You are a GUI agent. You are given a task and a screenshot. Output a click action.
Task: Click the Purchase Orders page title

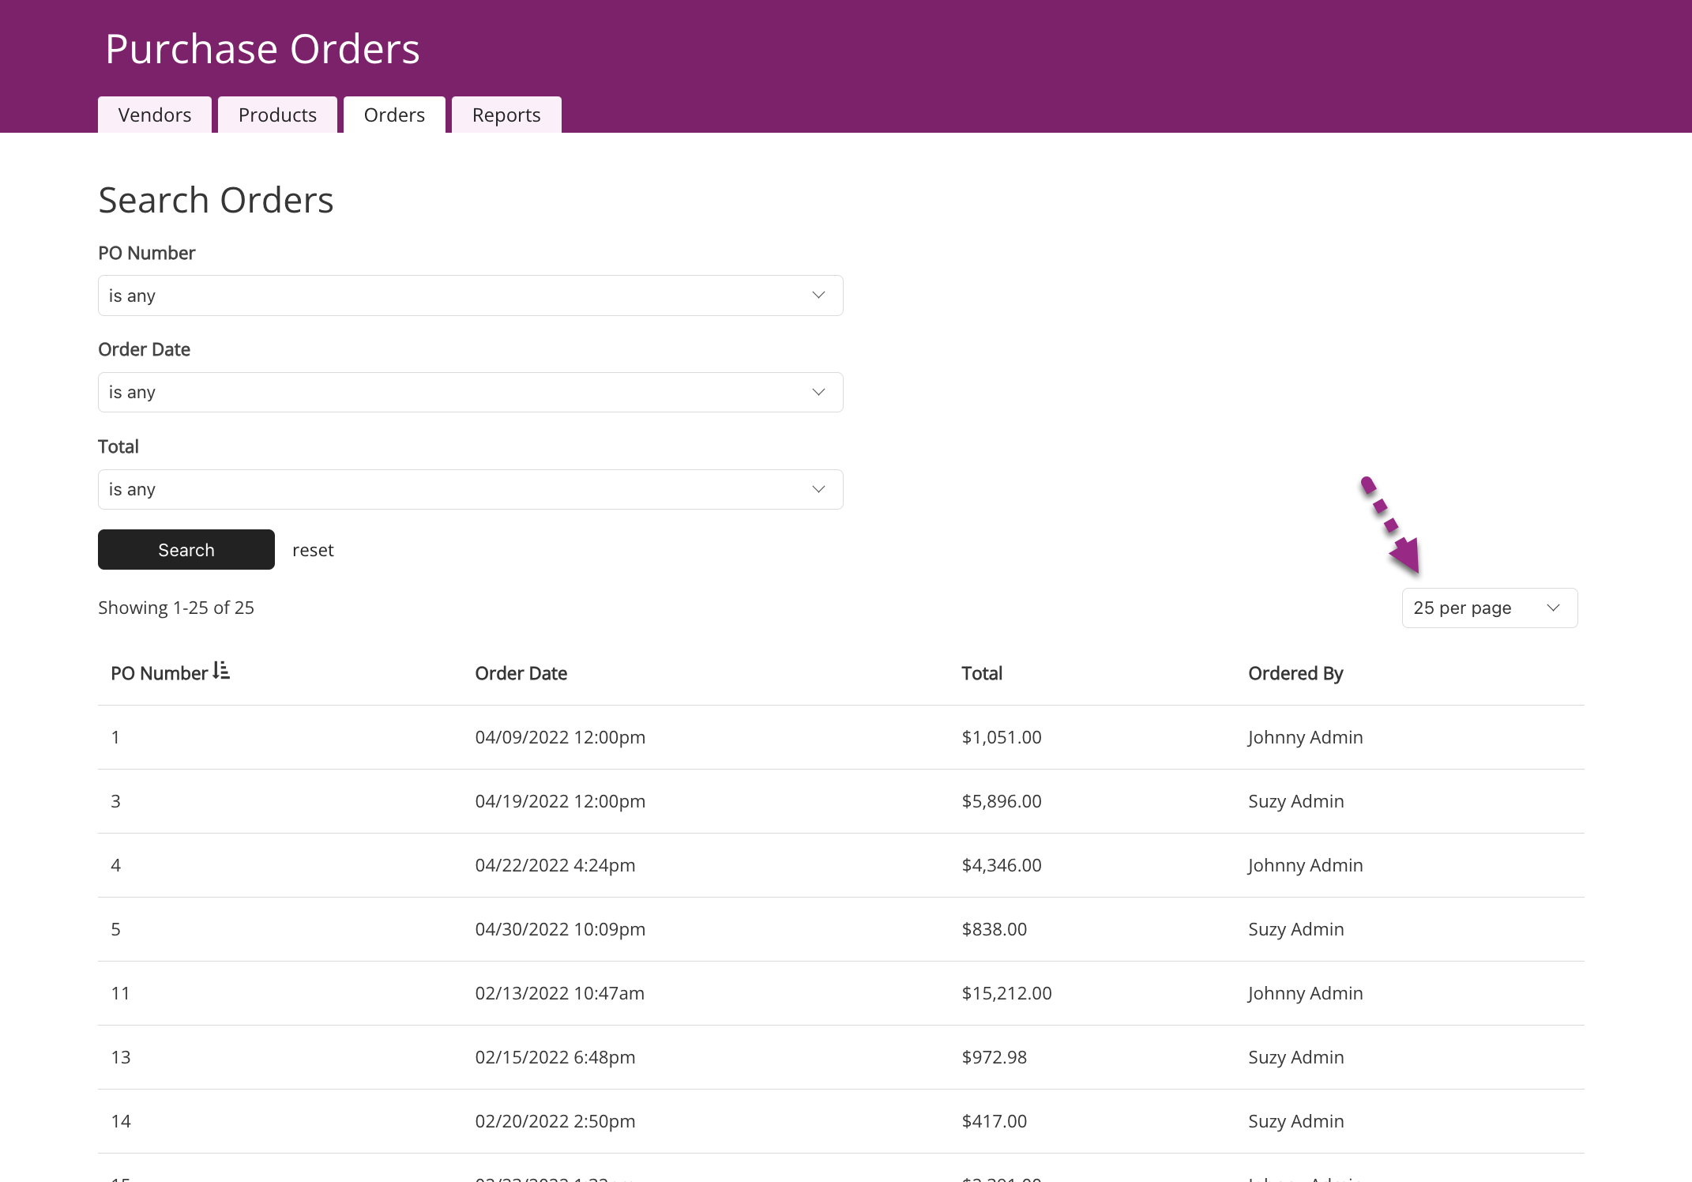pyautogui.click(x=262, y=49)
